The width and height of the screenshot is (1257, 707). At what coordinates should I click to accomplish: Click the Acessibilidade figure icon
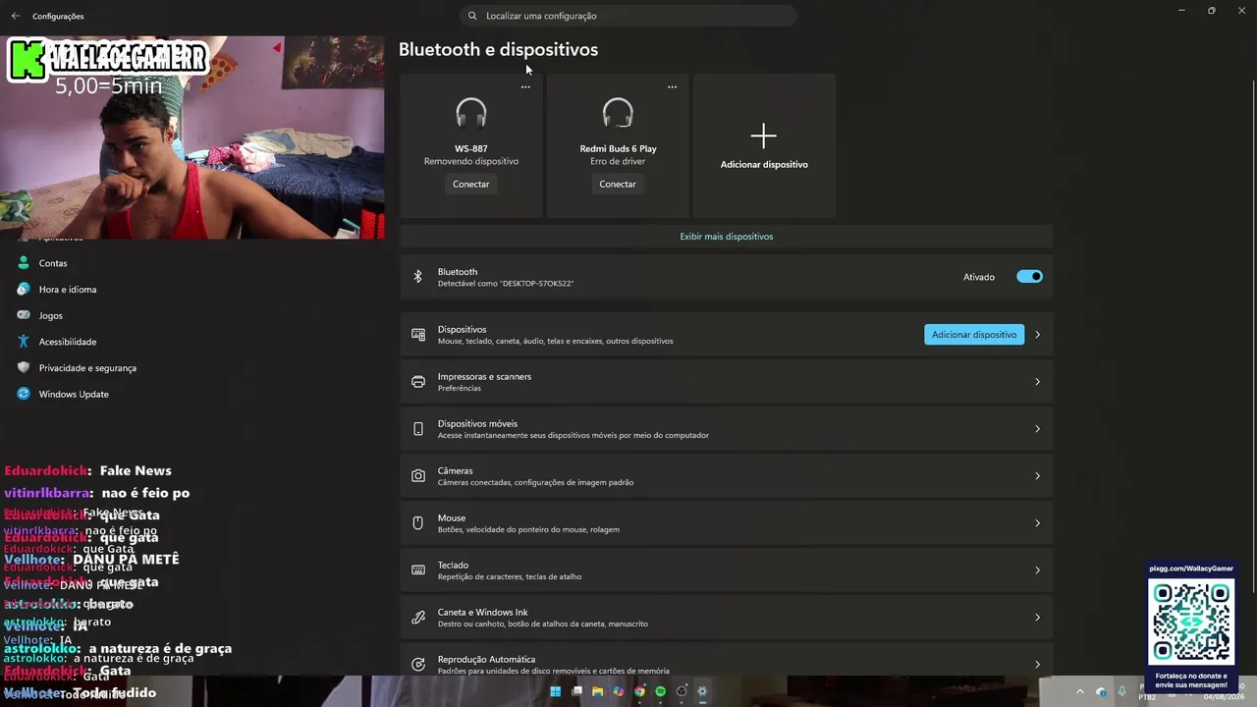[x=24, y=342]
